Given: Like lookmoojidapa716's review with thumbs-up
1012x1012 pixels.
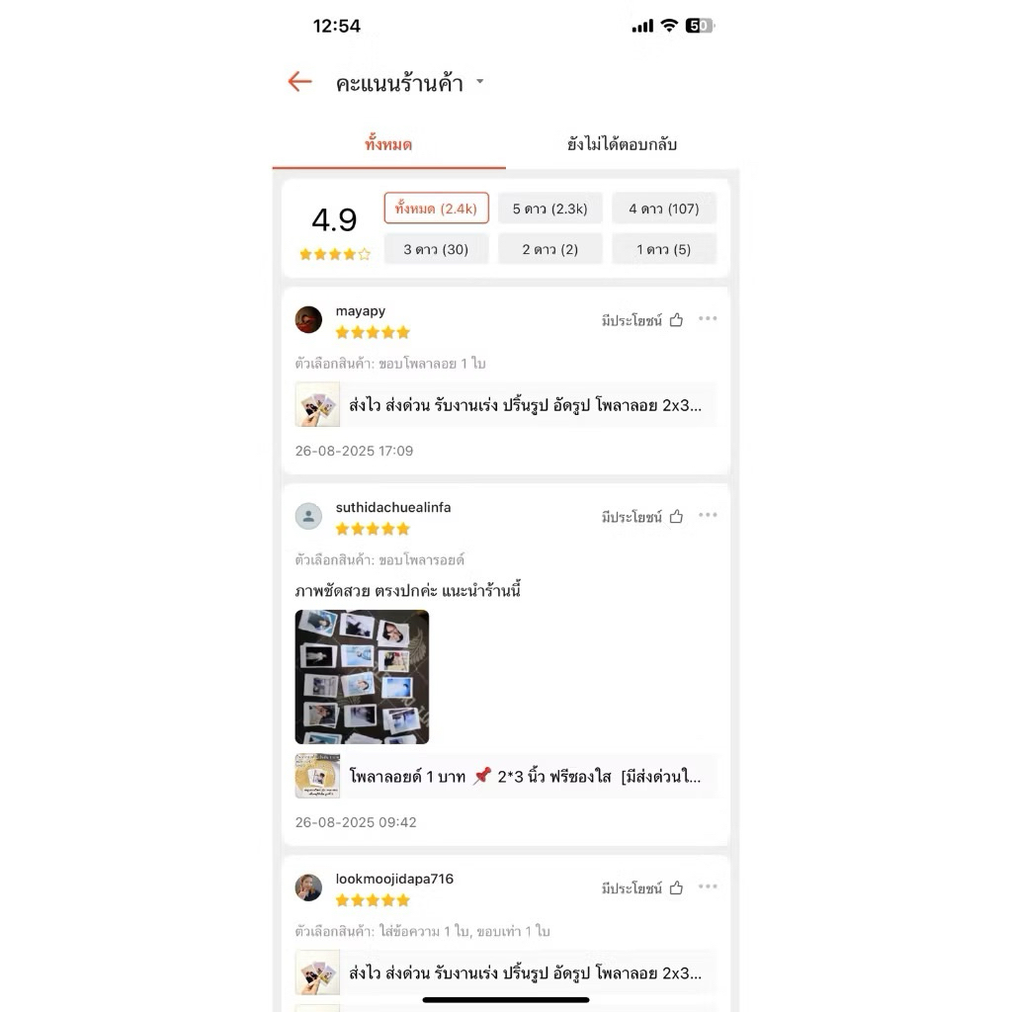Looking at the screenshot, I should click(676, 888).
